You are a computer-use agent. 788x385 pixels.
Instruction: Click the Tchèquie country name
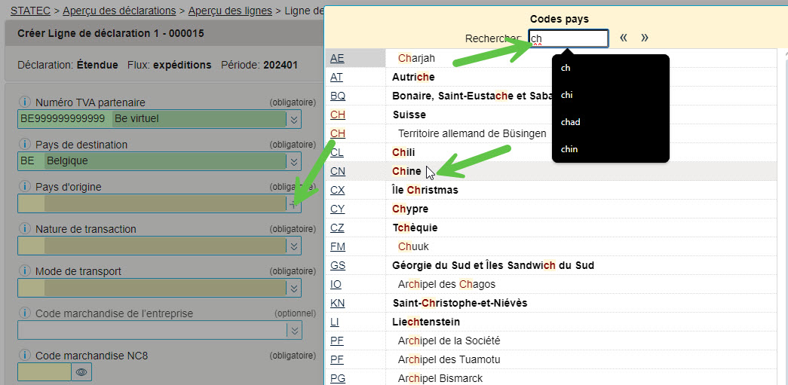click(x=415, y=228)
